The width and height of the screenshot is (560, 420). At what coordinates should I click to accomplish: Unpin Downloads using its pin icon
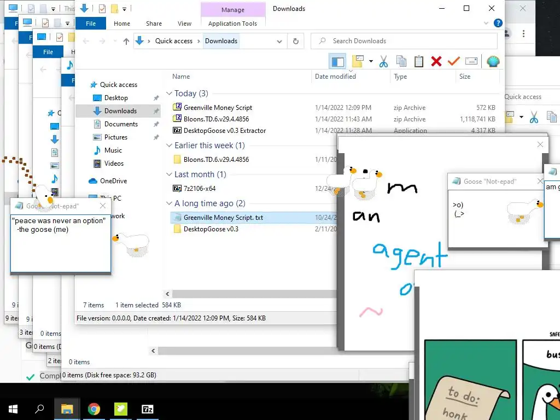pos(156,111)
